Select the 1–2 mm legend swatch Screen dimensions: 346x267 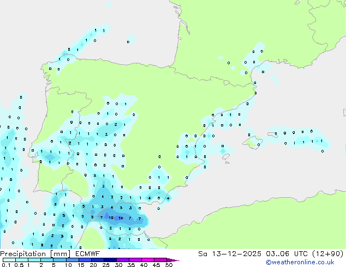(34, 260)
